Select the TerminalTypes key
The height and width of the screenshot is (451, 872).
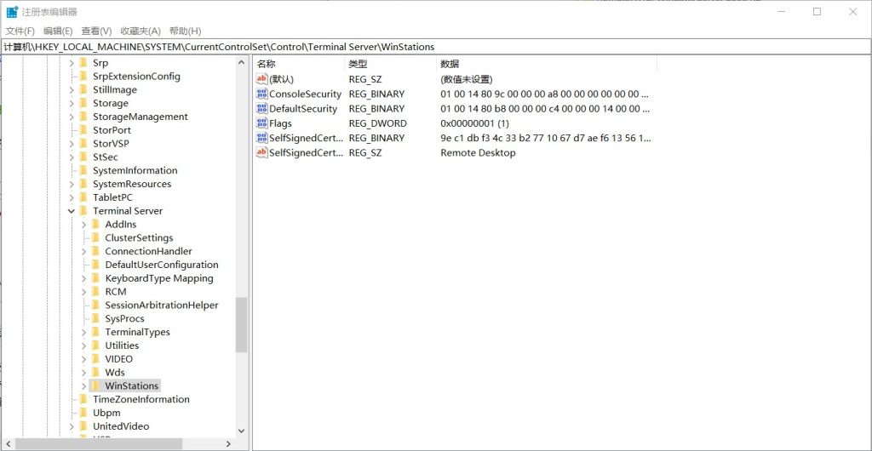[137, 332]
